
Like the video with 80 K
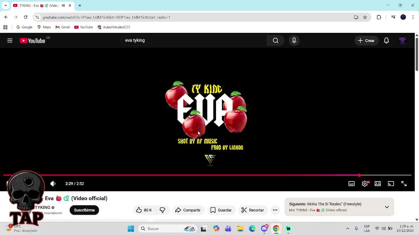(144, 210)
